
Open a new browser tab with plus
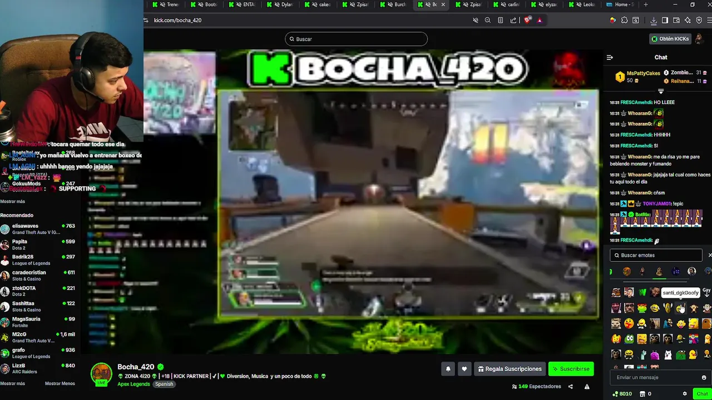645,4
